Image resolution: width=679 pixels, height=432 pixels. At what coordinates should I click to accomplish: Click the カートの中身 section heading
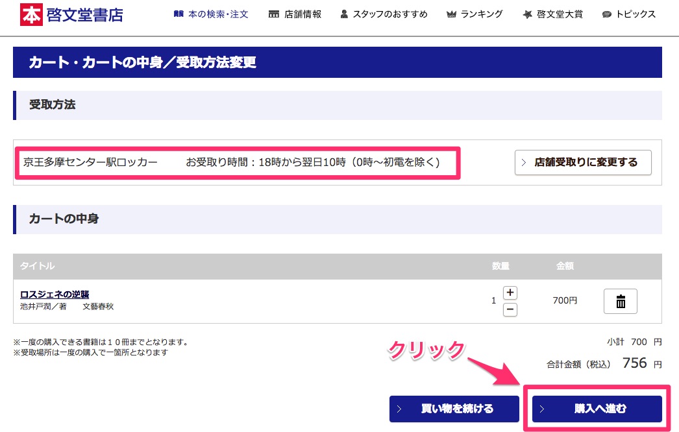click(64, 219)
